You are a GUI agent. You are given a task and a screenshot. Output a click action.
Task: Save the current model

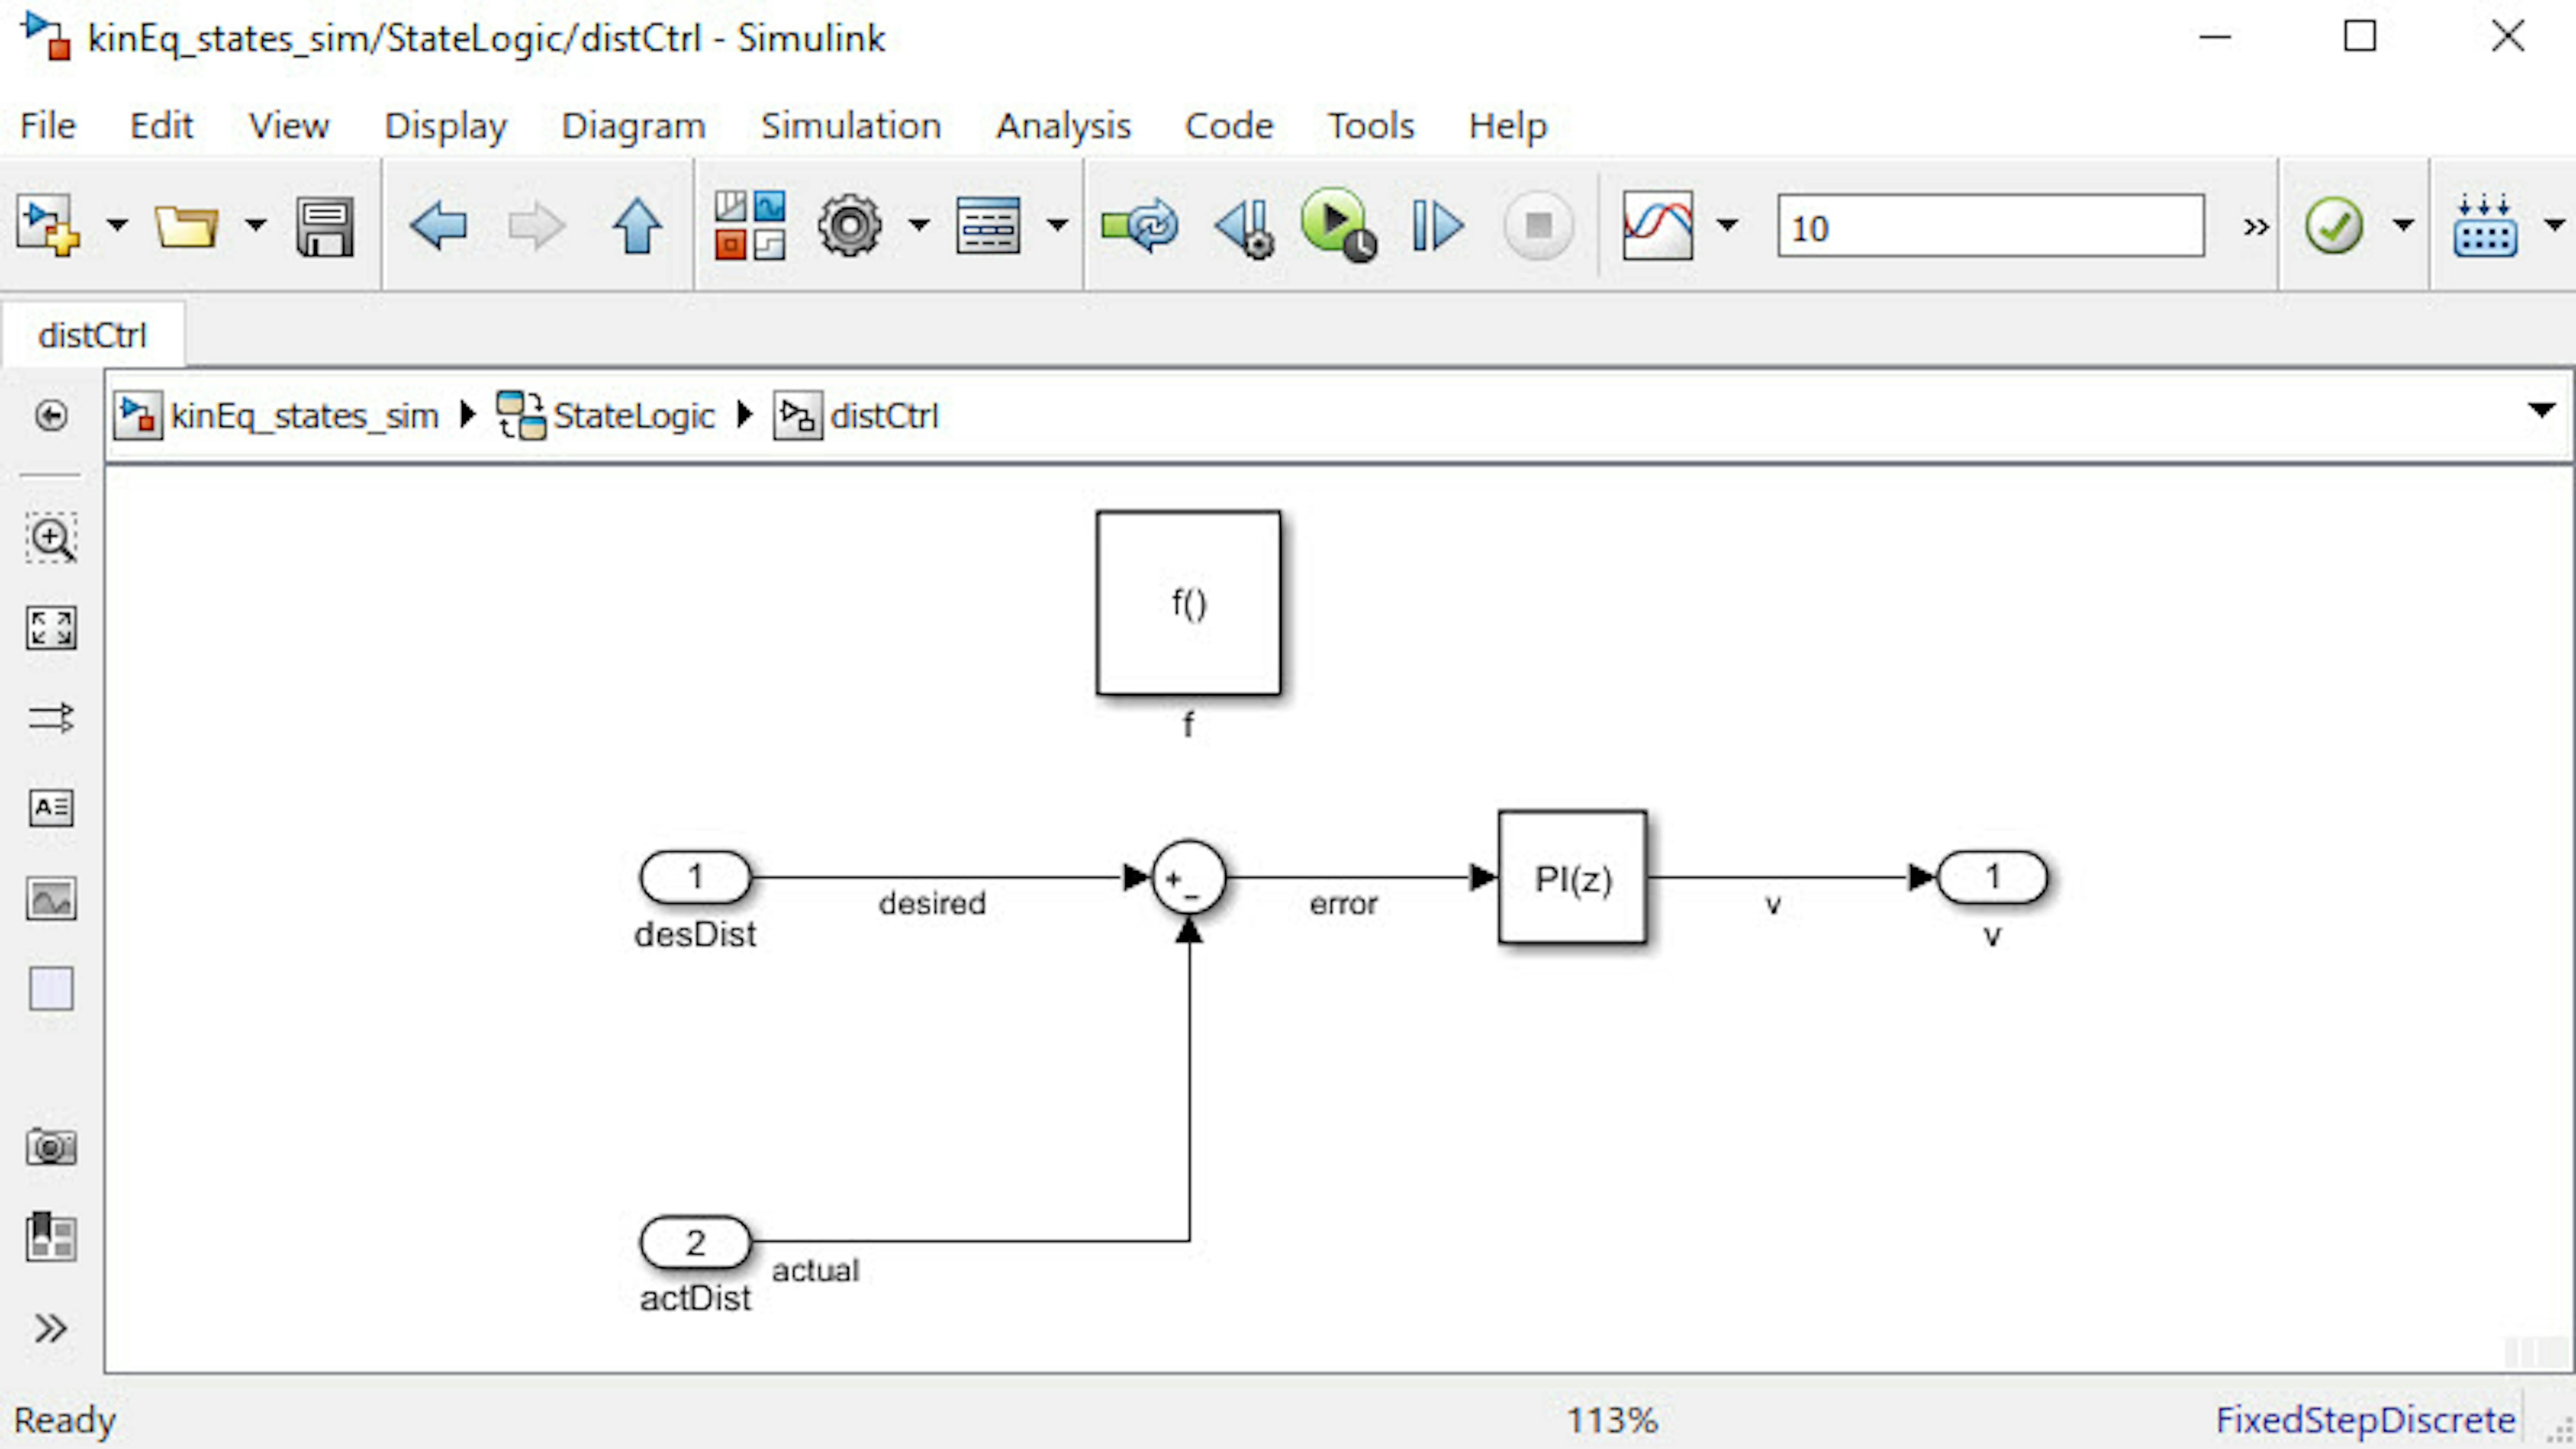point(325,227)
